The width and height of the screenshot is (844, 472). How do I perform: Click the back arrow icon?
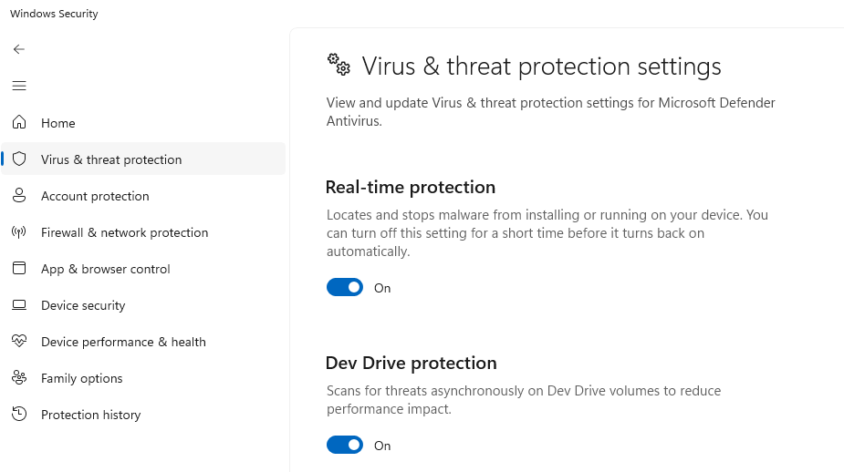point(19,49)
